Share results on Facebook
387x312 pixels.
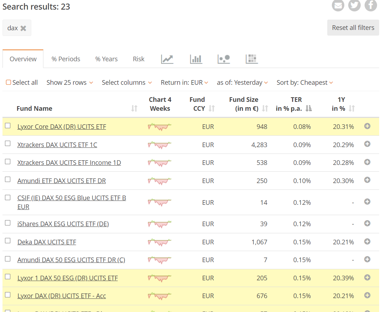(x=371, y=5)
